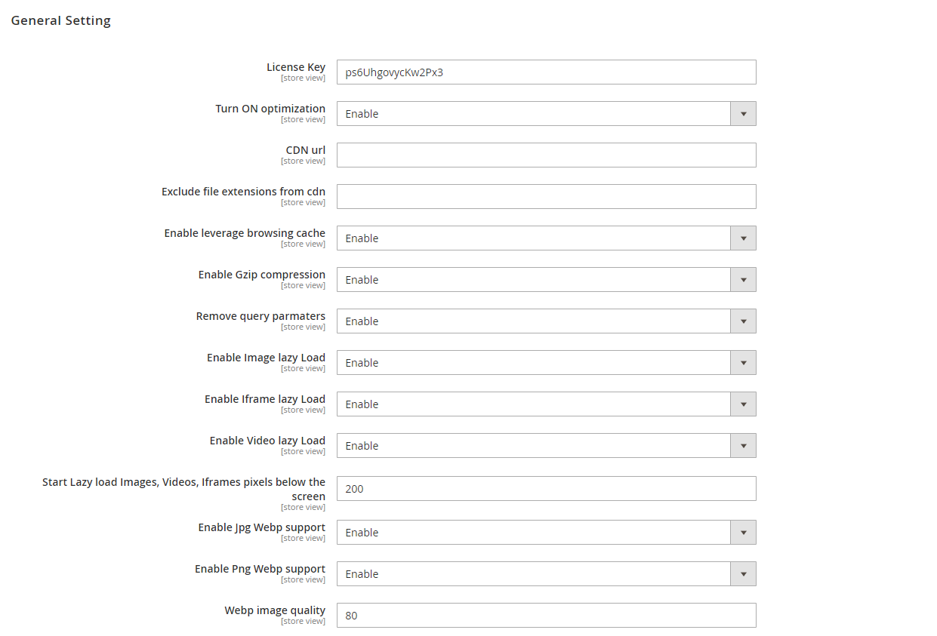The height and width of the screenshot is (636, 937).
Task: Open the Enable Jpg Webp support dropdown
Action: coord(533,533)
